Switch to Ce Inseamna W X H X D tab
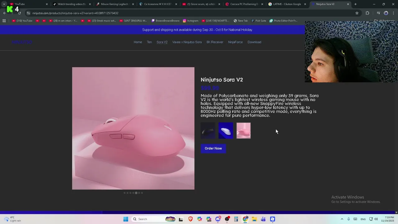This screenshot has width=398, height=224. point(158,4)
